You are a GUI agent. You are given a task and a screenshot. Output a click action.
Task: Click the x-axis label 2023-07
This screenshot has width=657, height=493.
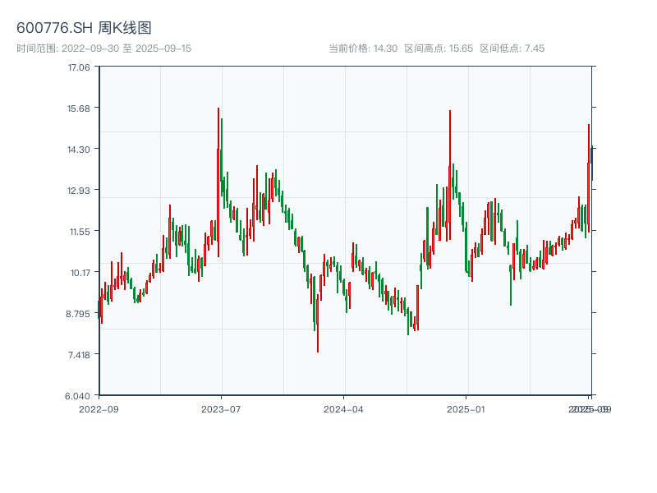(221, 409)
